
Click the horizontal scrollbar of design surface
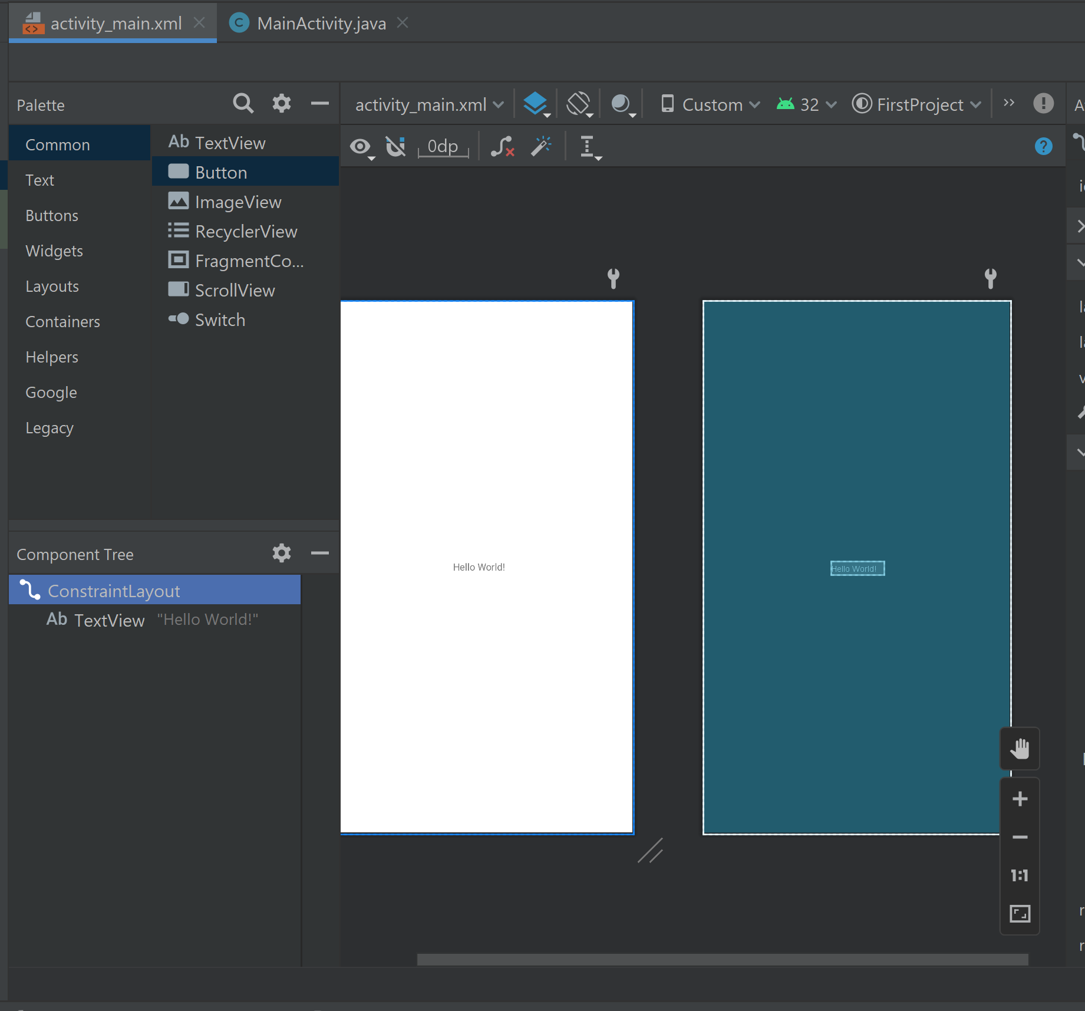723,959
